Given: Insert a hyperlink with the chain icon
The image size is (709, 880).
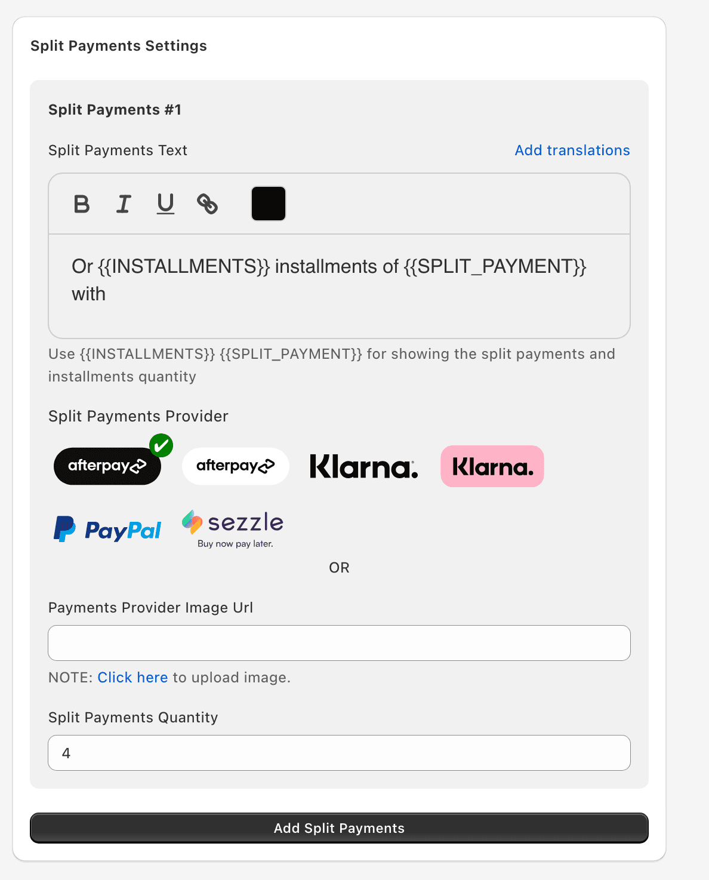Looking at the screenshot, I should pos(207,204).
